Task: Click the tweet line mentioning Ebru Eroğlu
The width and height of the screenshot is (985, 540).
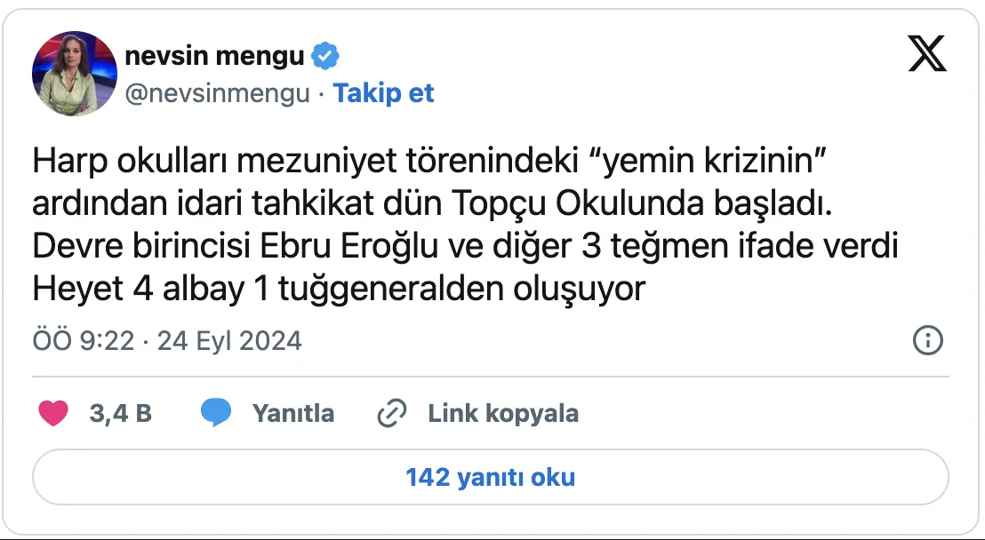Action: [466, 247]
